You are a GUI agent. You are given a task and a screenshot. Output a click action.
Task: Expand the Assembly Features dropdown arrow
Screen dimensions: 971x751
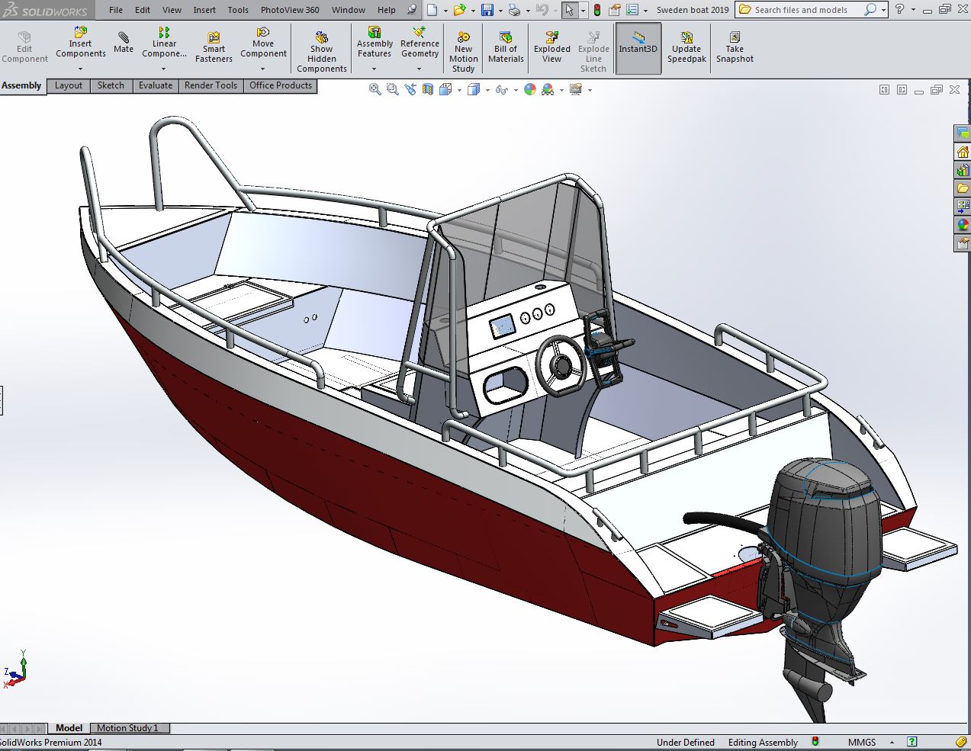pos(374,69)
